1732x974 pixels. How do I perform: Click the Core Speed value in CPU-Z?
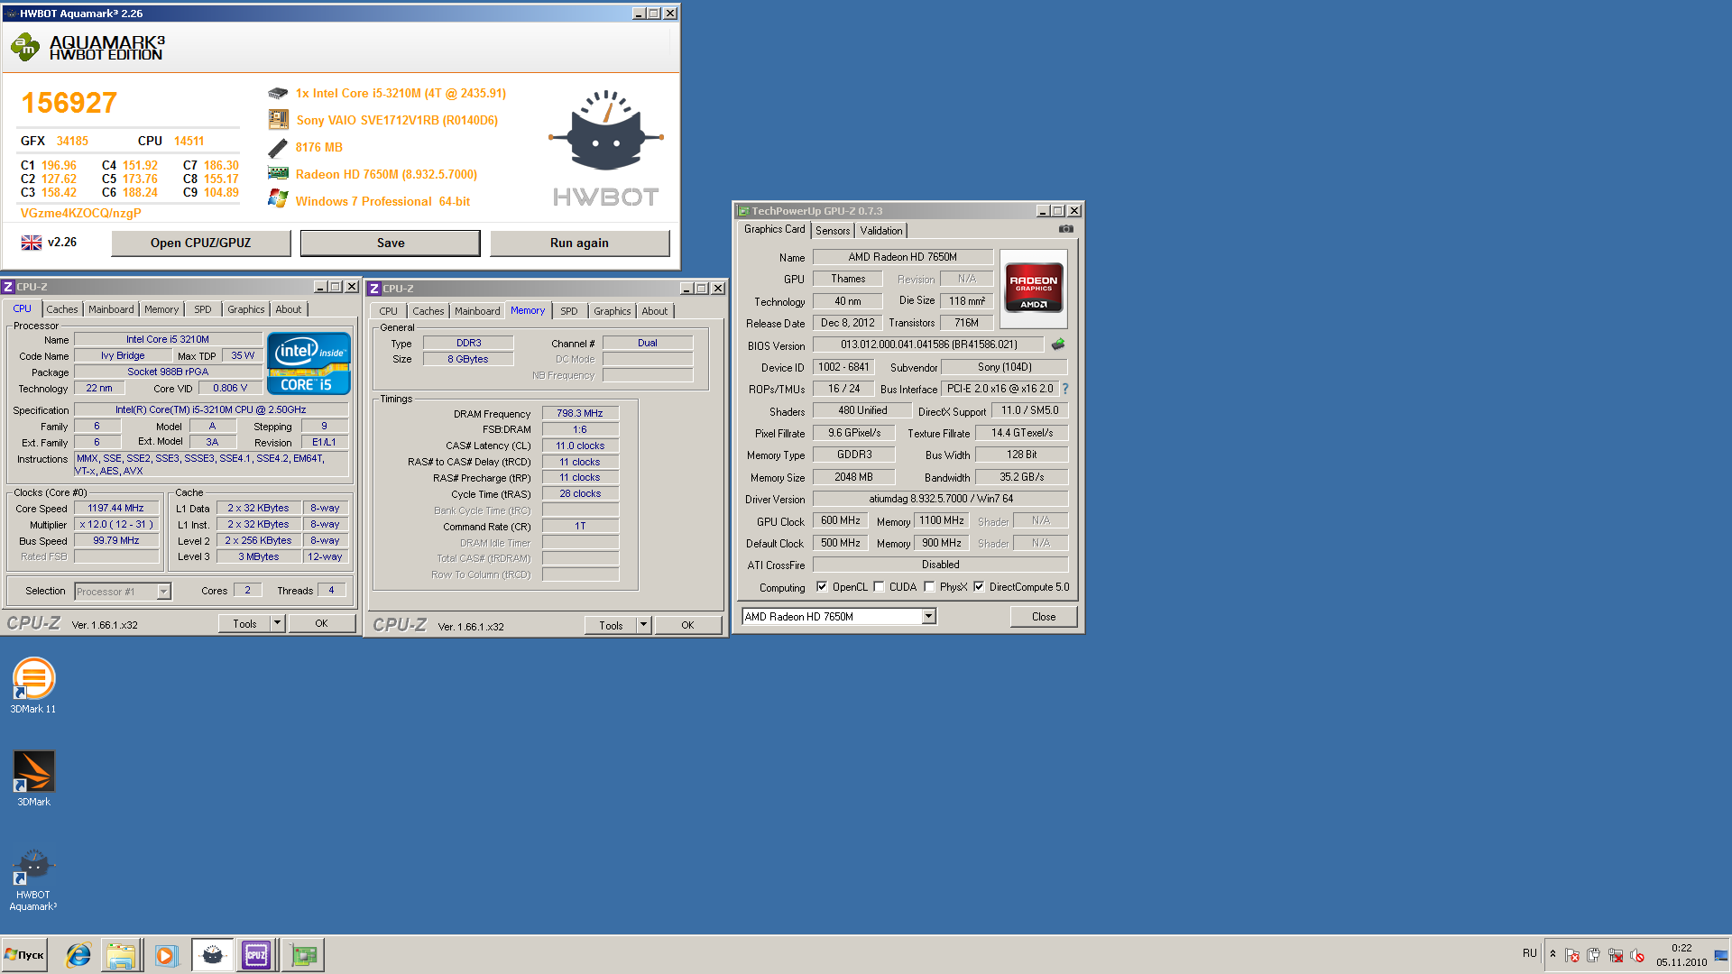pyautogui.click(x=116, y=508)
